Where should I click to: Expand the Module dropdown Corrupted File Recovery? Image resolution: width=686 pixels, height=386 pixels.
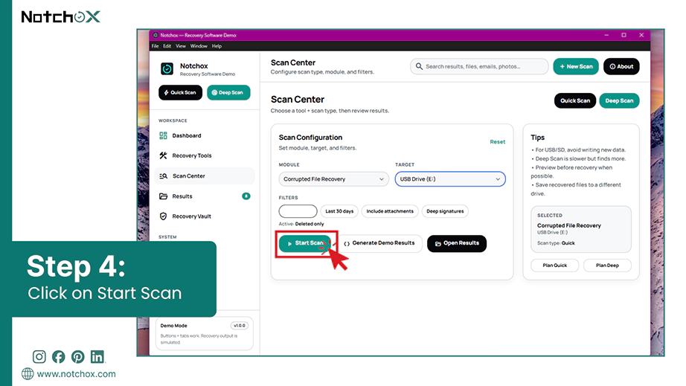point(333,178)
